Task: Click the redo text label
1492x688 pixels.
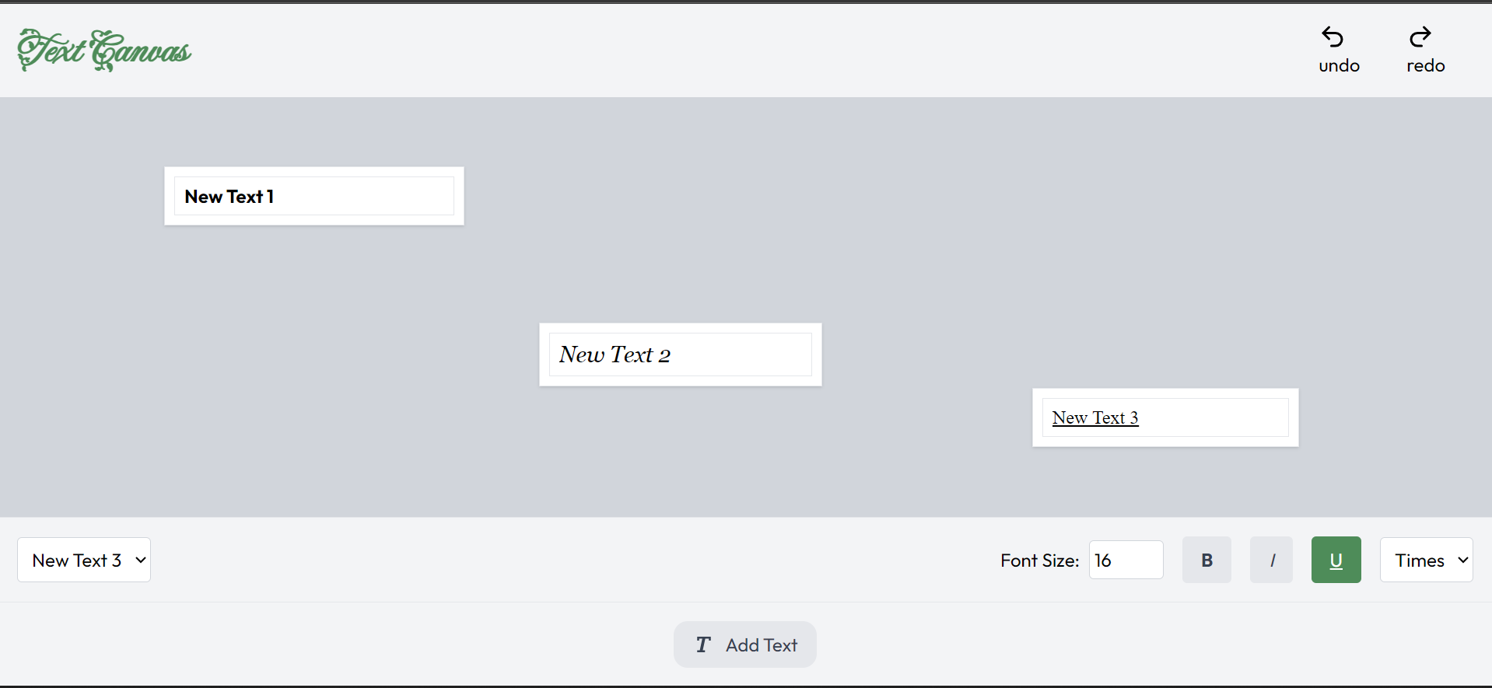Action: pyautogui.click(x=1425, y=66)
